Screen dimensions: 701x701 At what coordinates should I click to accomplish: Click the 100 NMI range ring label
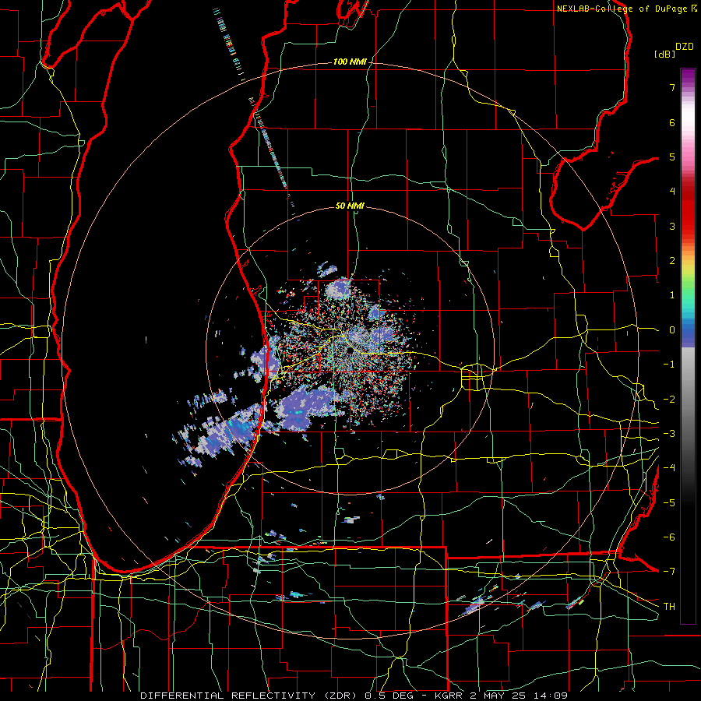(x=349, y=62)
